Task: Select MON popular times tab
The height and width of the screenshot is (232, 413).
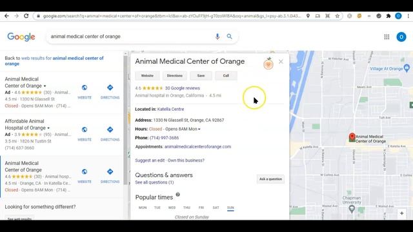Action: 143,208
